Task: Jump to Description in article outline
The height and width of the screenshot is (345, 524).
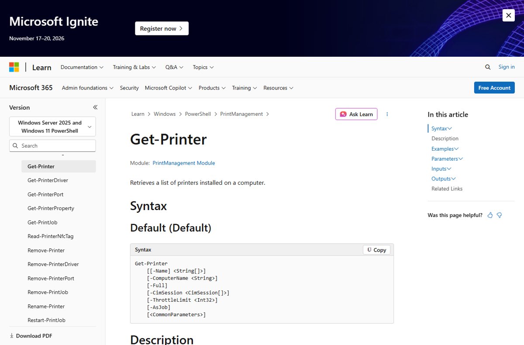Action: pyautogui.click(x=445, y=138)
